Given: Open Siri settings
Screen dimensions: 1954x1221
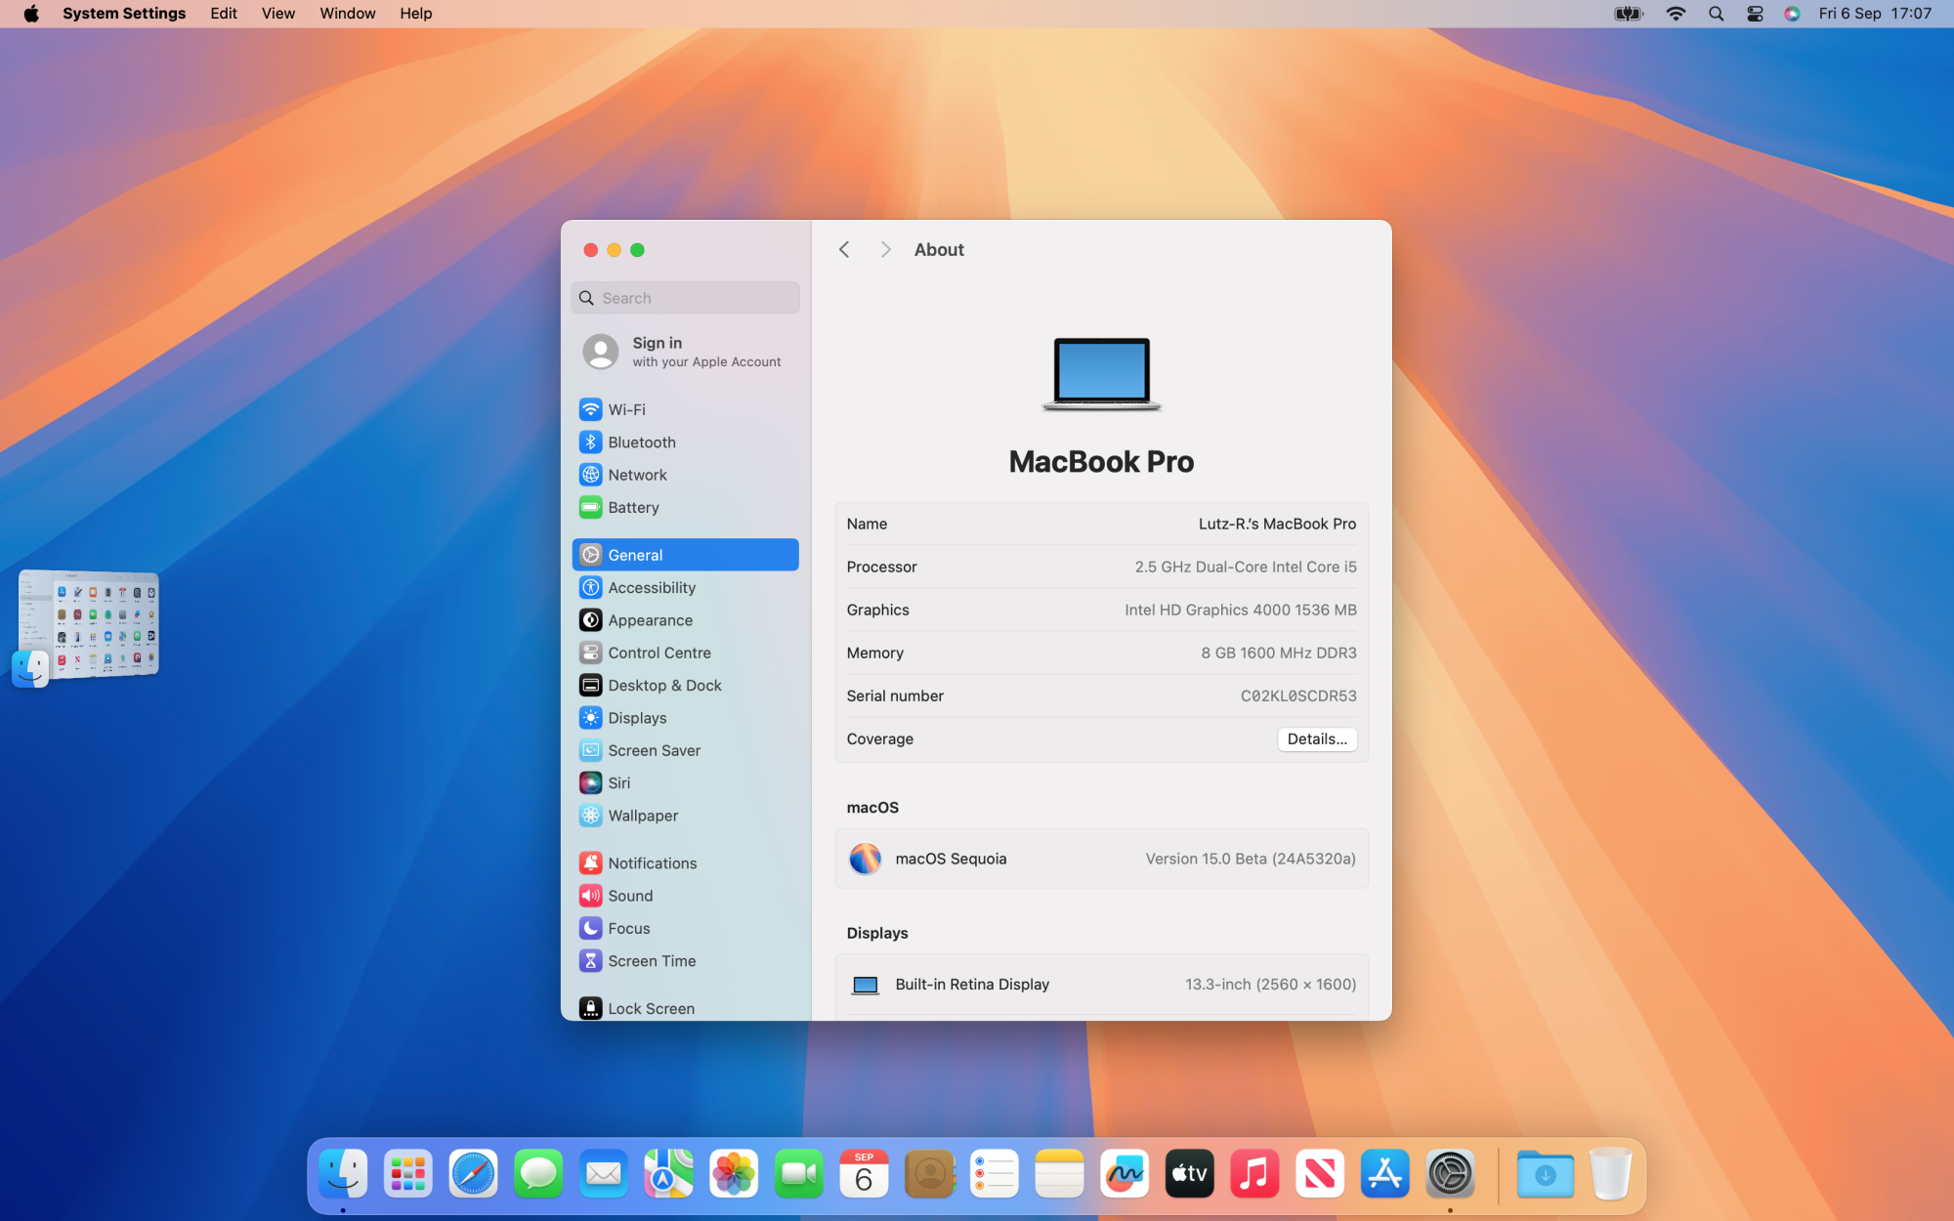Looking at the screenshot, I should pyautogui.click(x=685, y=782).
